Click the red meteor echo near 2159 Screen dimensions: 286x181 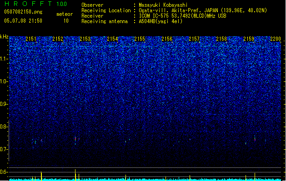coord(255,139)
